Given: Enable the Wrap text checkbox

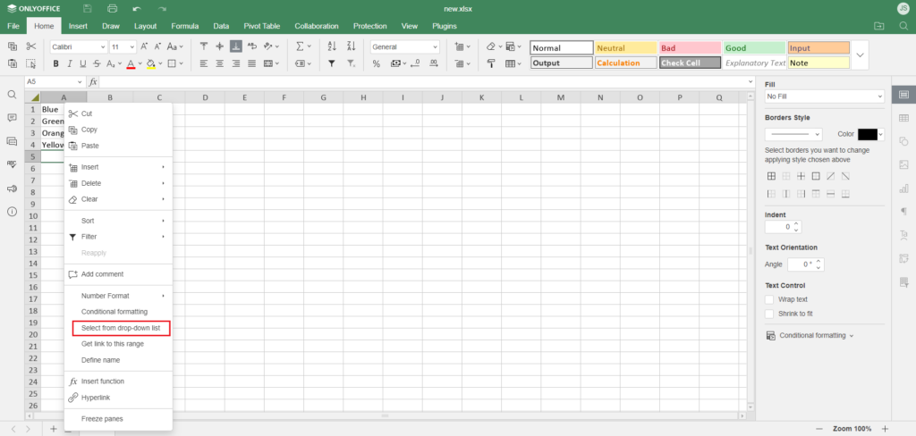Looking at the screenshot, I should click(x=769, y=299).
